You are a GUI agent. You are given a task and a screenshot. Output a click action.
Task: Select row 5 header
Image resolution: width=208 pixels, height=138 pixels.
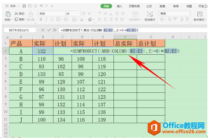(6, 74)
